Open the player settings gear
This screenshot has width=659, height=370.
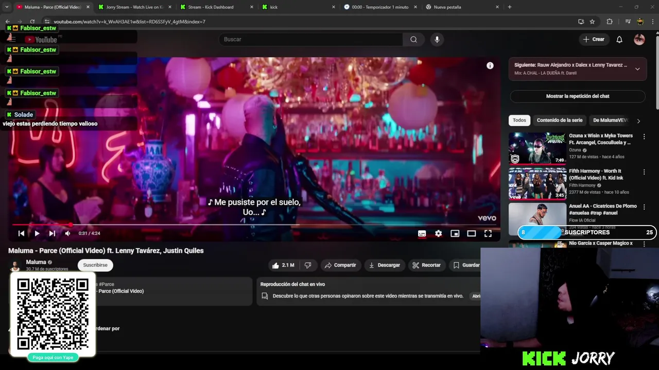coord(439,233)
